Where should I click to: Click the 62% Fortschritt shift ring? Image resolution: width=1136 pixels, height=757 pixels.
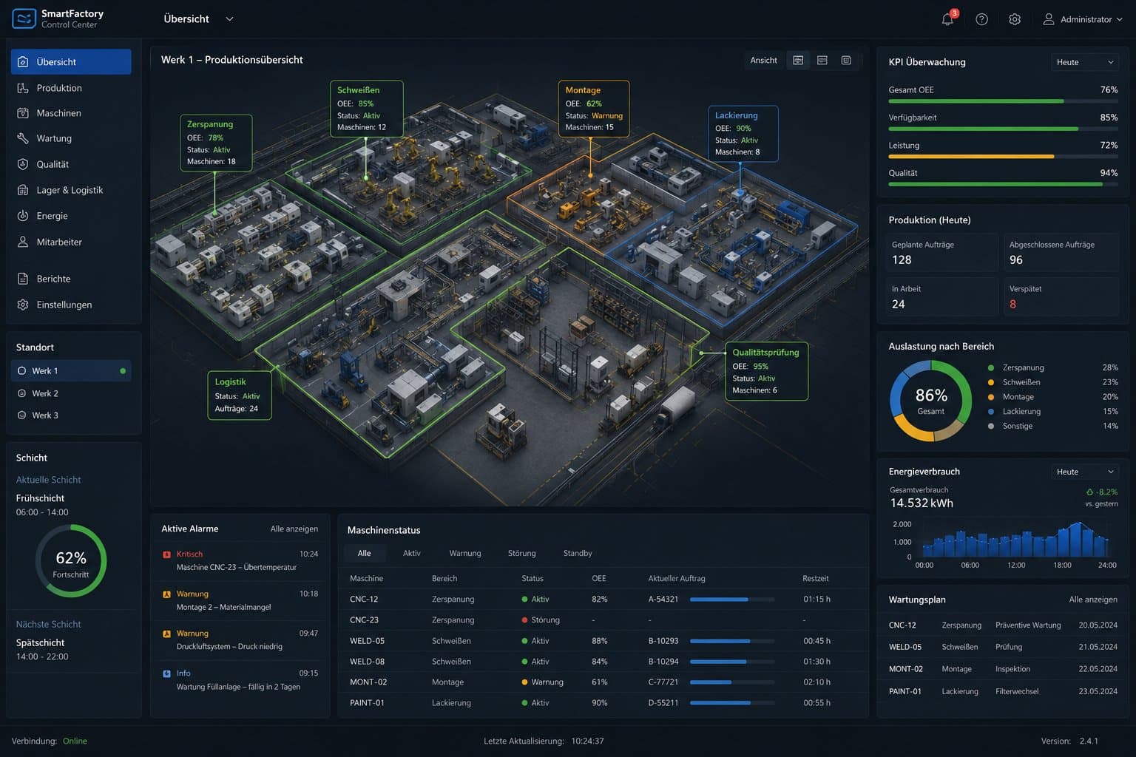click(x=71, y=562)
